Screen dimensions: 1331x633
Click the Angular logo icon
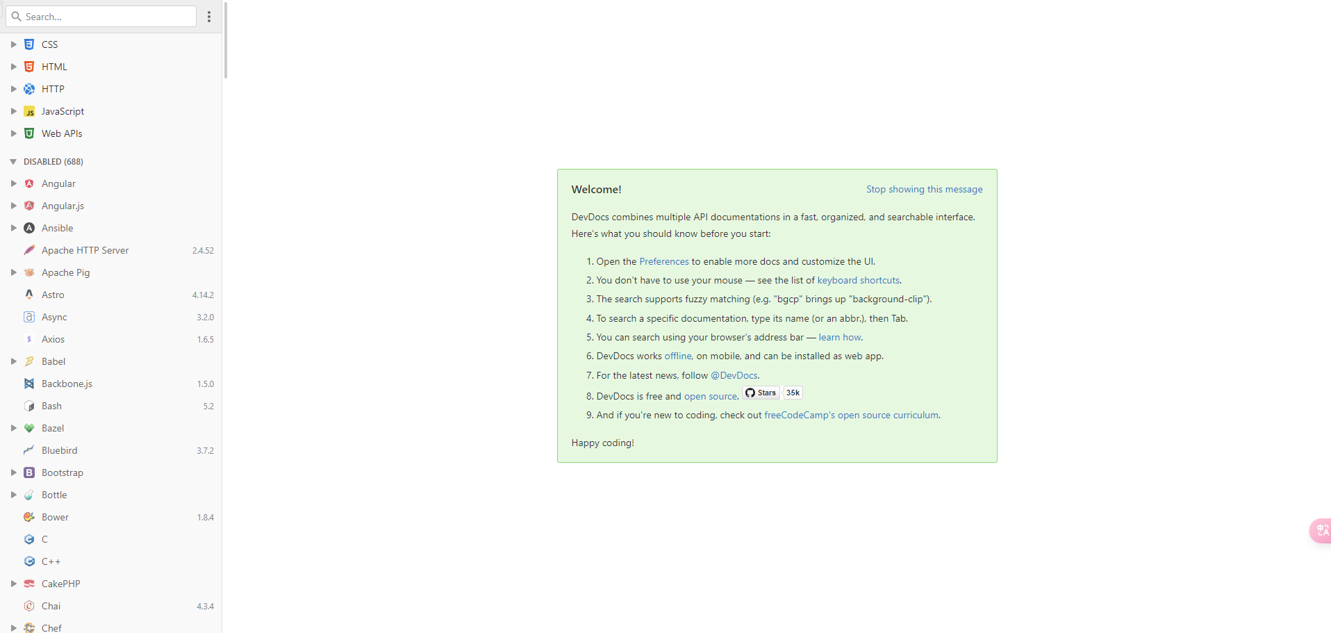pyautogui.click(x=29, y=183)
